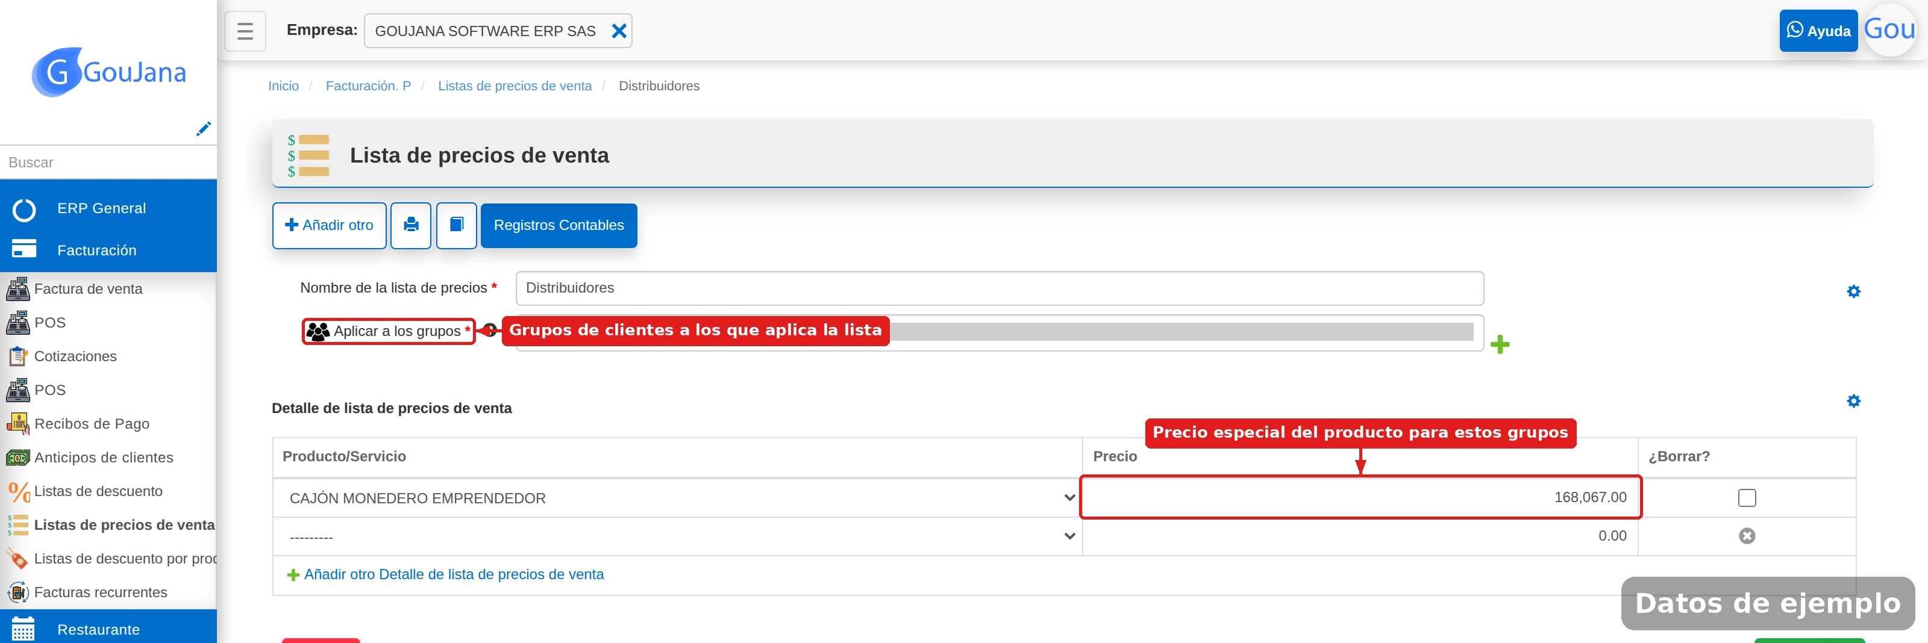
Task: Click the green plus to add a client group
Action: (1500, 344)
